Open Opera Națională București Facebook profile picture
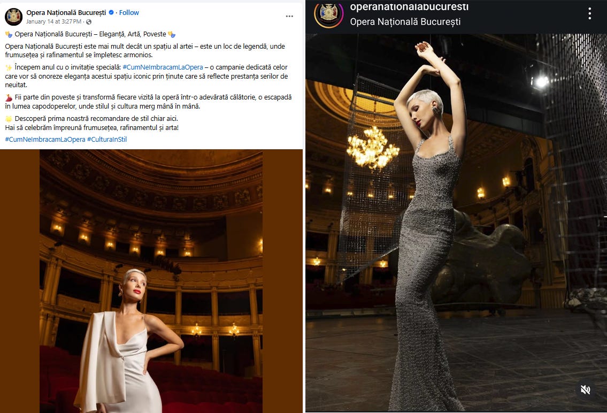 (13, 17)
